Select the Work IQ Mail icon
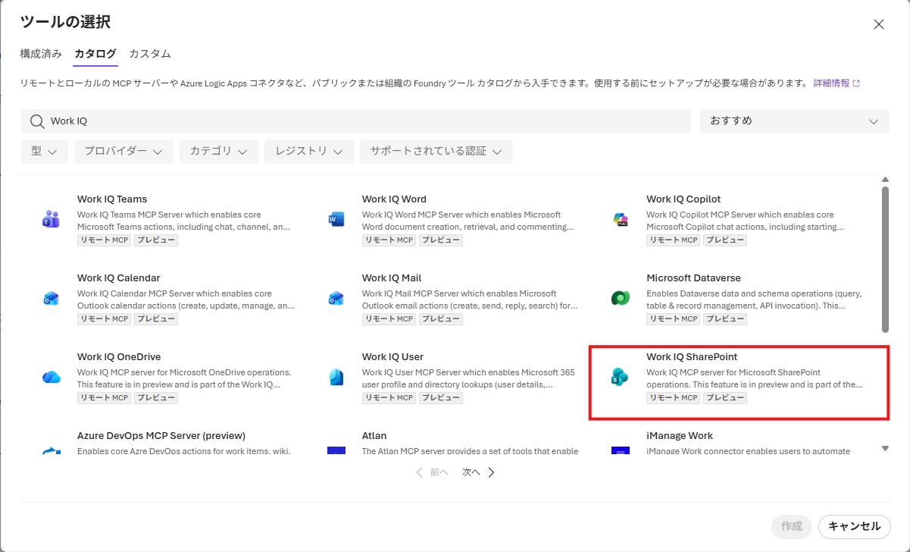 336,298
